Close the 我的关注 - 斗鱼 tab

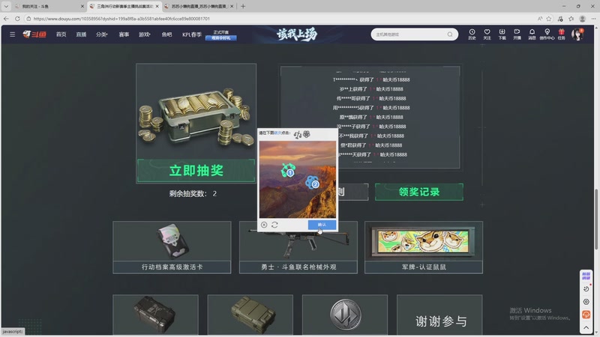[x=82, y=6]
